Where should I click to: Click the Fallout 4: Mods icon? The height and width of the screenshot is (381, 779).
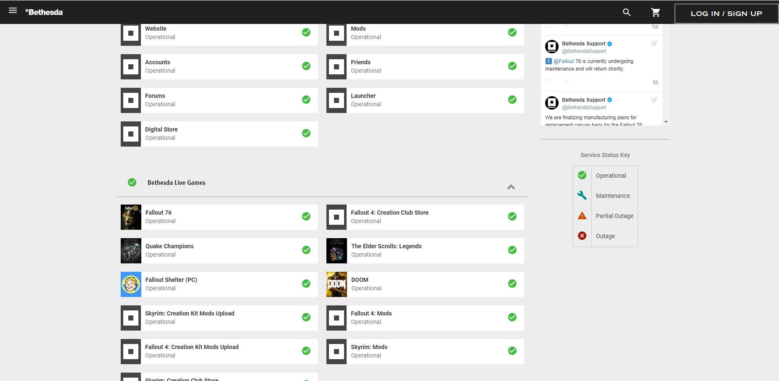click(x=337, y=318)
